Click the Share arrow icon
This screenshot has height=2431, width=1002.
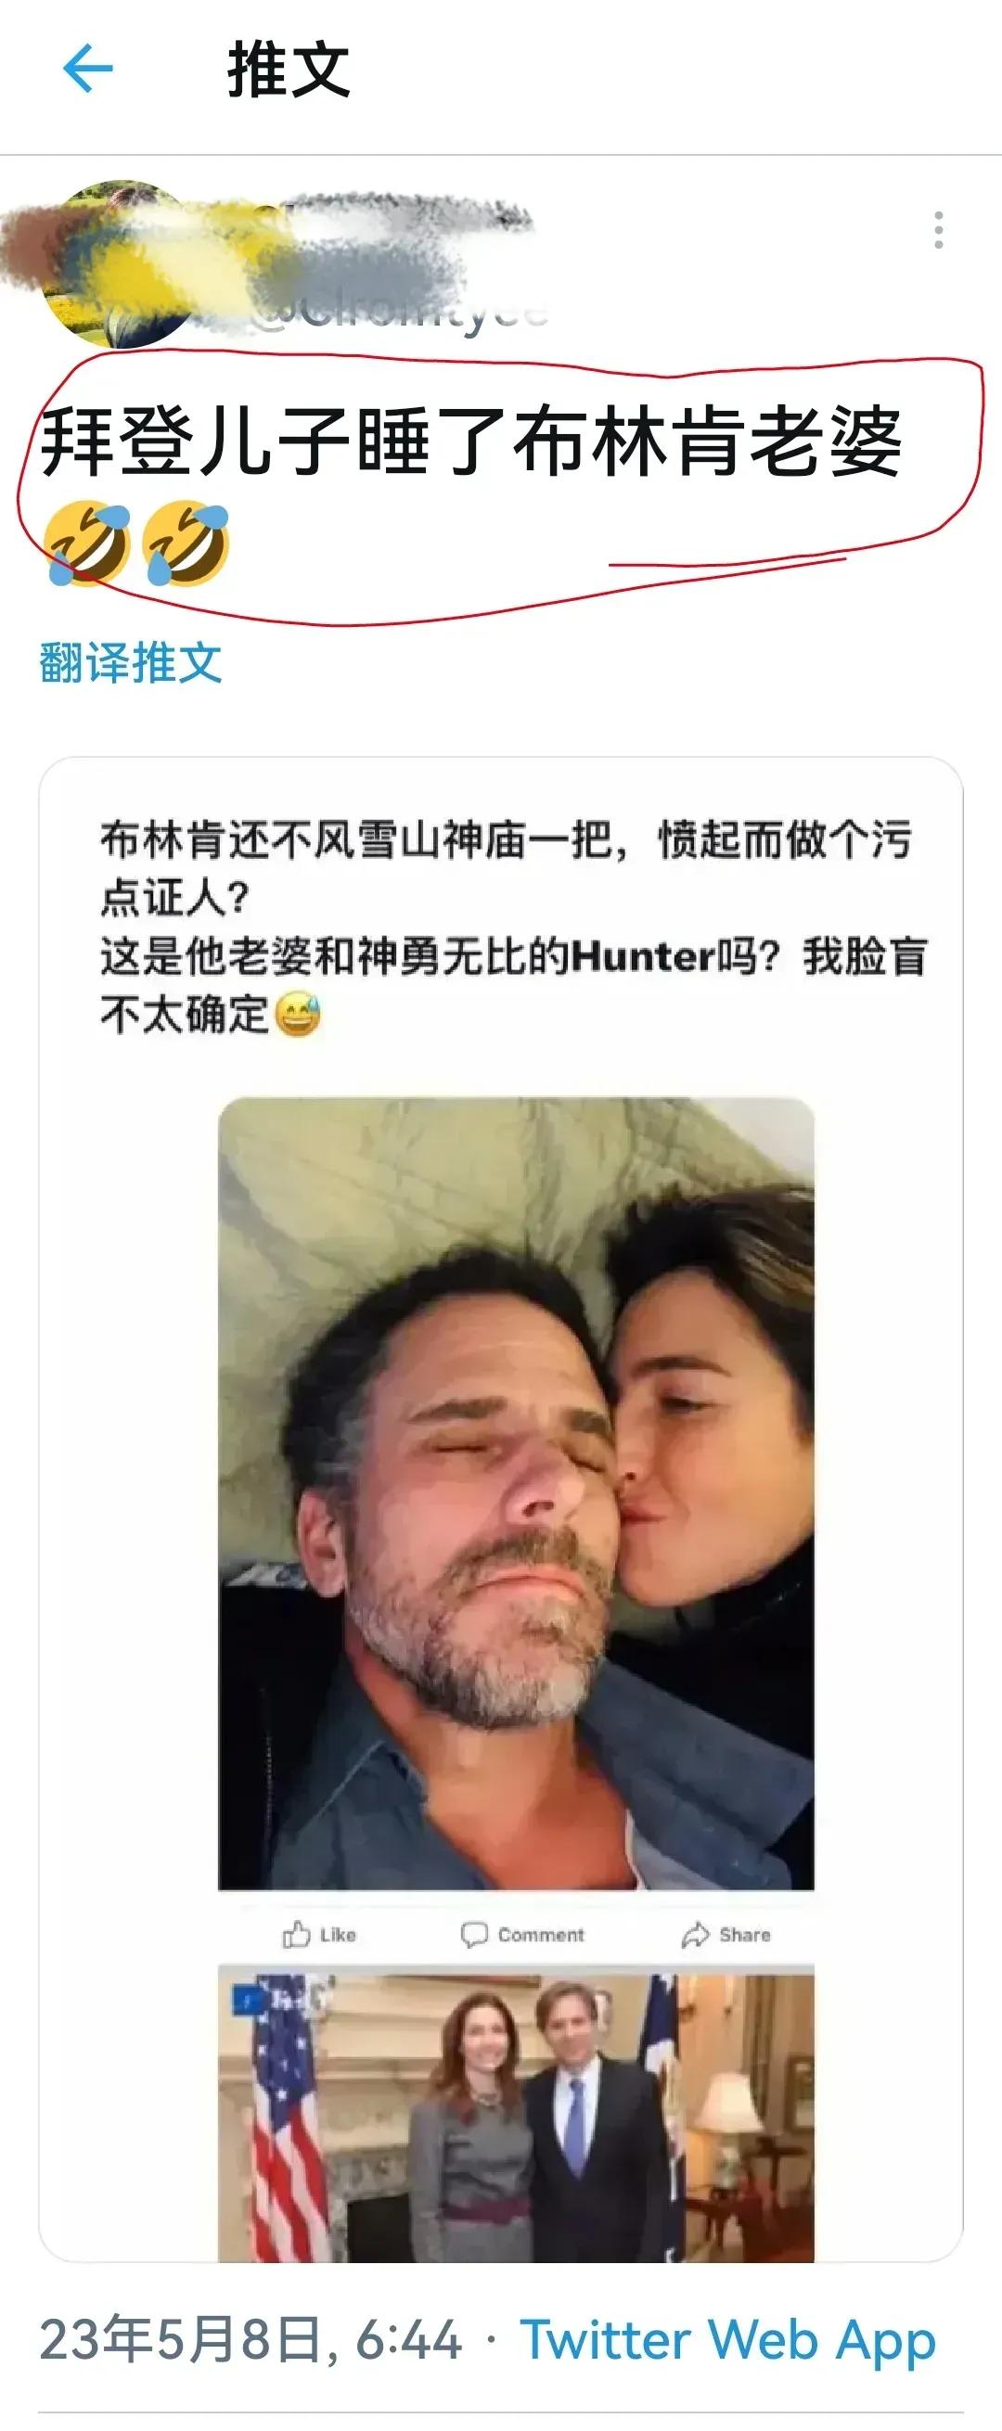695,1935
